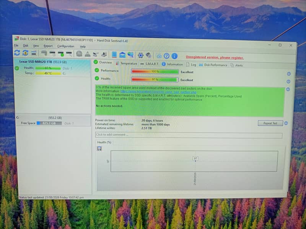Click the grey pistol-shaped disk toolbar icon
The width and height of the screenshot is (306, 229).
coord(44,53)
